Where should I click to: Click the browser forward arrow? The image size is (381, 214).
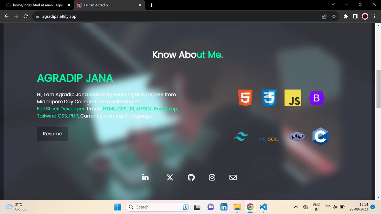(16, 16)
